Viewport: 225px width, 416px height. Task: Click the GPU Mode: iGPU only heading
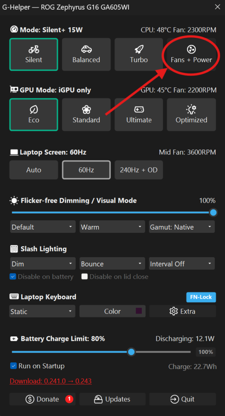55,90
